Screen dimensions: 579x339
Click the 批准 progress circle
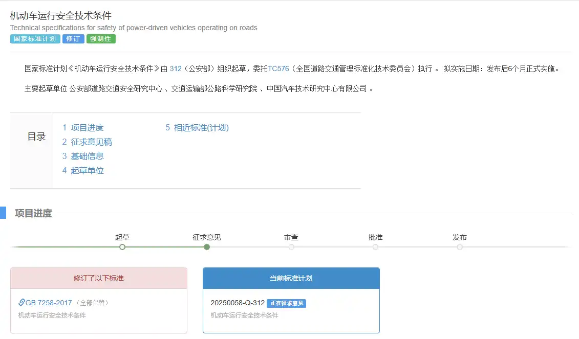(x=375, y=246)
